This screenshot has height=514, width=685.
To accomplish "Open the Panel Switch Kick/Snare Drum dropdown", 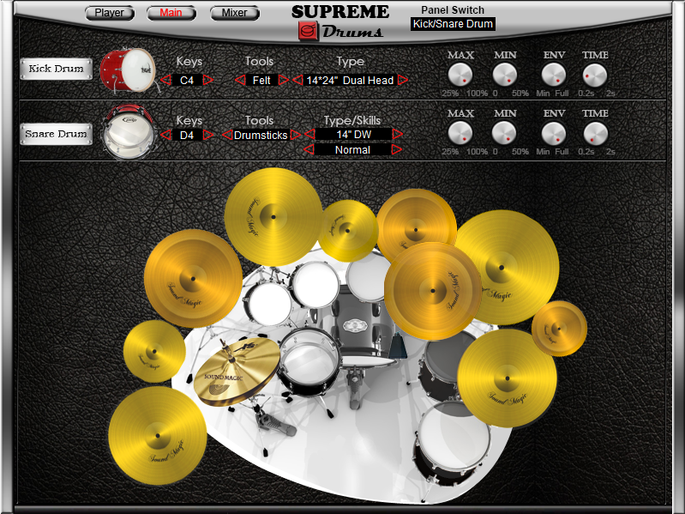I will (453, 24).
